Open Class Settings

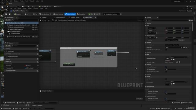pos(58,14)
